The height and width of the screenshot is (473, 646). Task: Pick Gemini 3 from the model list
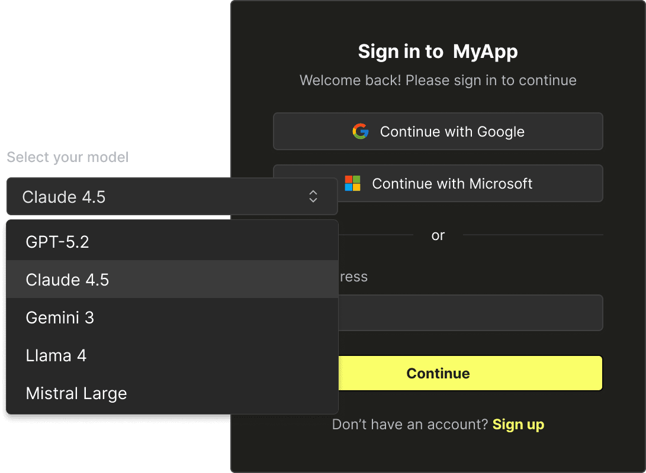(x=172, y=318)
